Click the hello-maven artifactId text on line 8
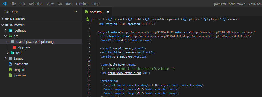 click(x=127, y=53)
